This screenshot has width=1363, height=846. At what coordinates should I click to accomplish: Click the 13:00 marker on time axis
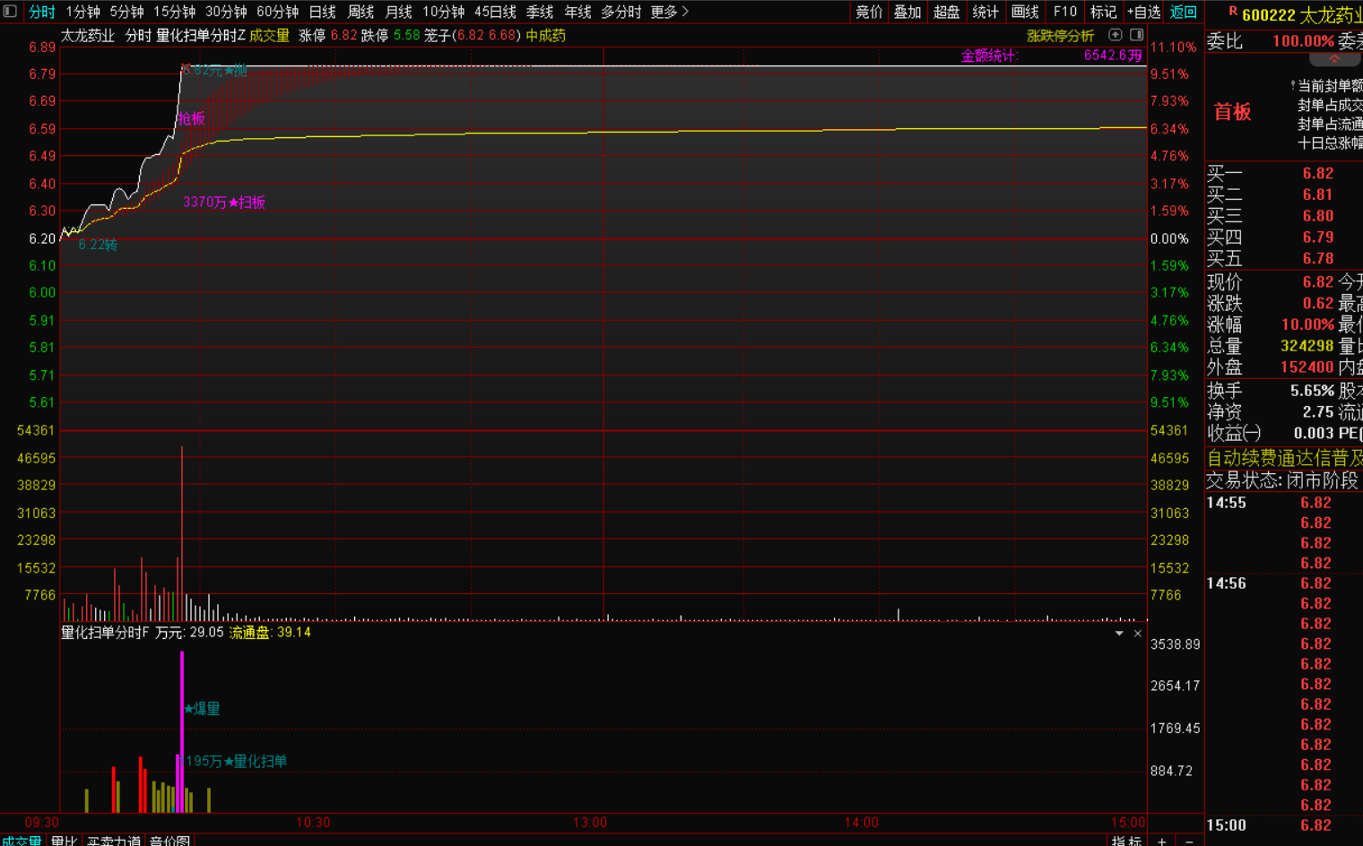click(x=589, y=823)
